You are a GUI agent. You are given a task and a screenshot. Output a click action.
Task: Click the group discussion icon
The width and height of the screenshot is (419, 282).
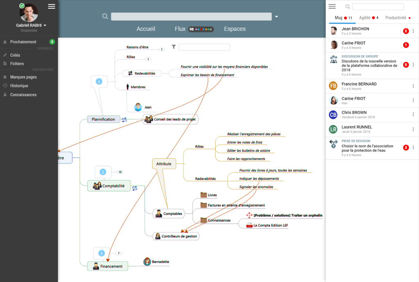(x=333, y=60)
